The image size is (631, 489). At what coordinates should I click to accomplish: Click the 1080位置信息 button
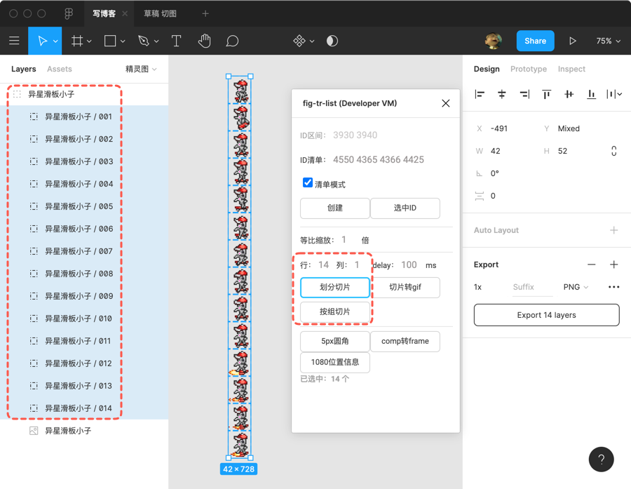tap(335, 362)
